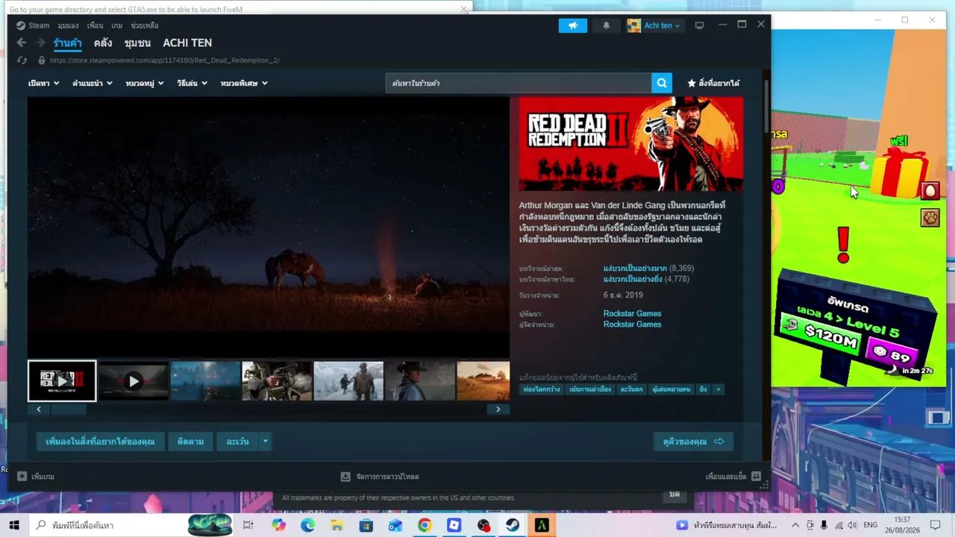The height and width of the screenshot is (537, 955).
Task: Click the plus button to add tags
Action: coord(718,389)
